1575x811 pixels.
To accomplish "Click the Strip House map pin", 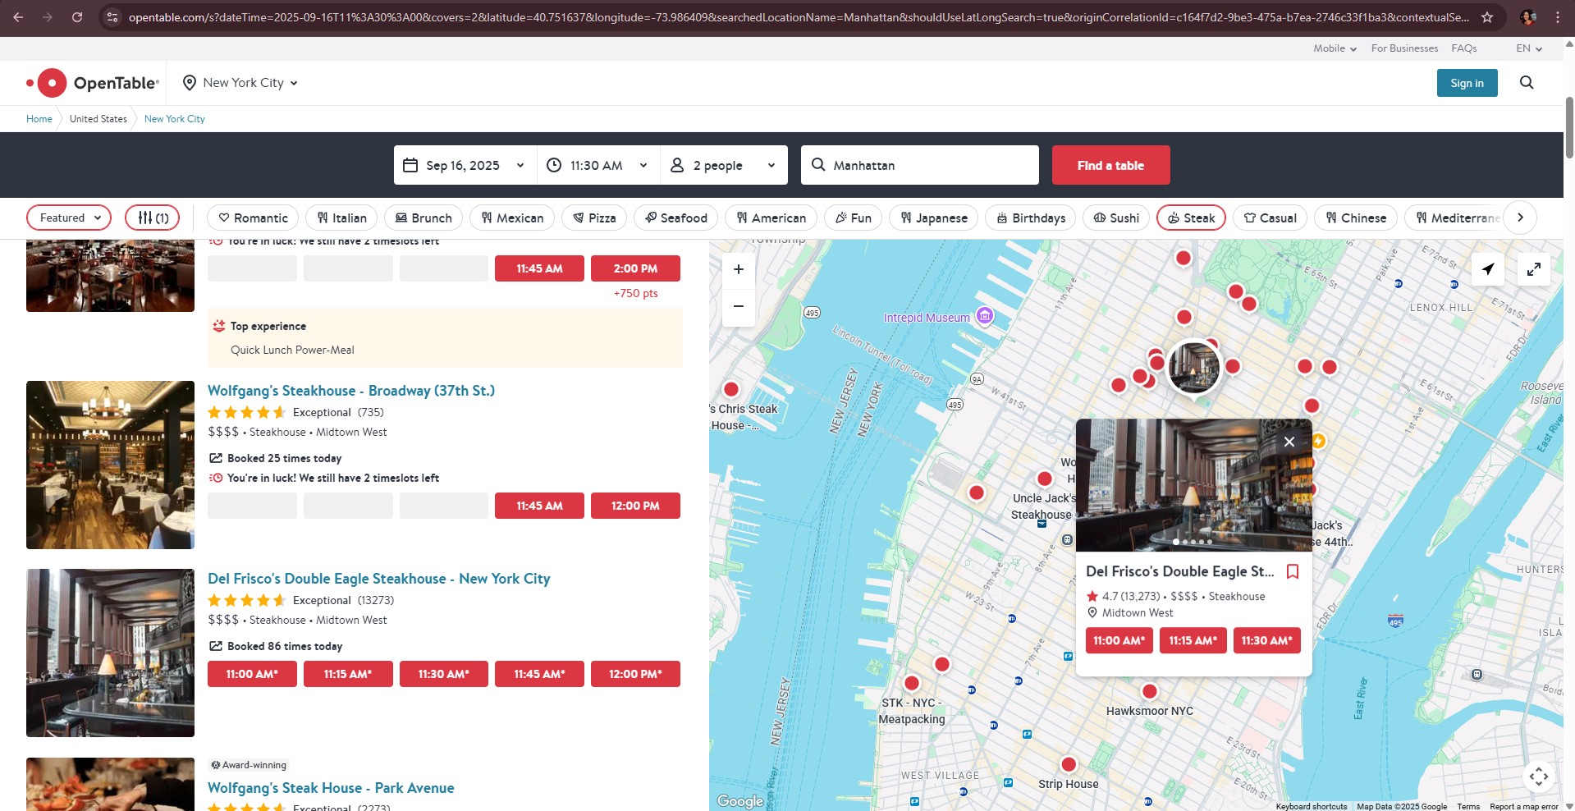I will coord(1069,764).
